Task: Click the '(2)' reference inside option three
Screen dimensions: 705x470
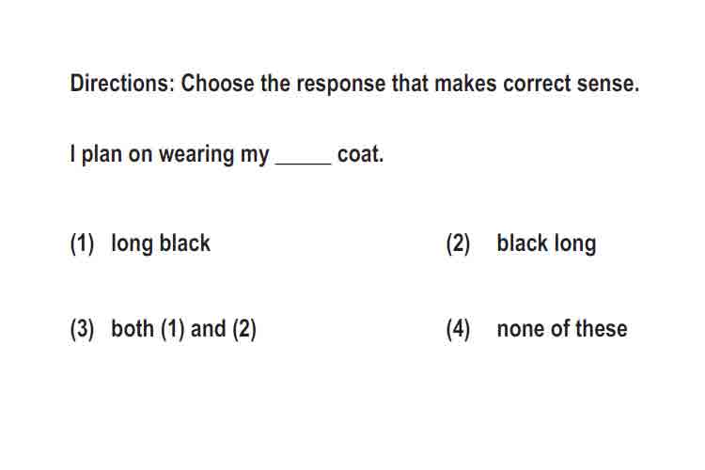Action: [244, 329]
